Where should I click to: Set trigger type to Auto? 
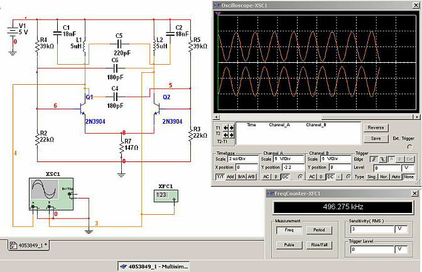tap(396, 177)
